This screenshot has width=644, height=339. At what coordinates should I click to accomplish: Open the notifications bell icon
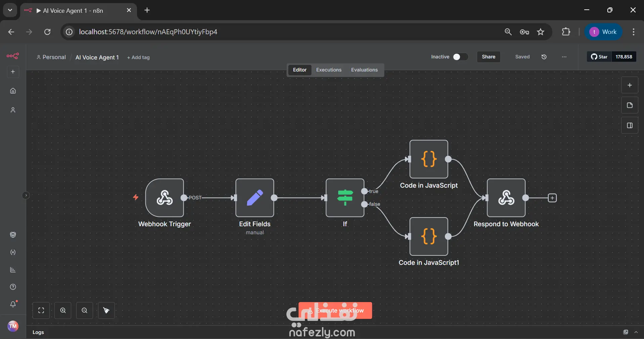(x=13, y=304)
